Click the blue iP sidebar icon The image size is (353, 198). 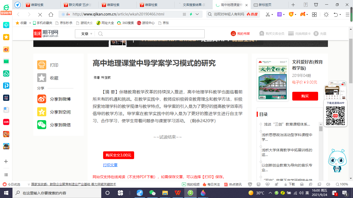(x=6, y=86)
